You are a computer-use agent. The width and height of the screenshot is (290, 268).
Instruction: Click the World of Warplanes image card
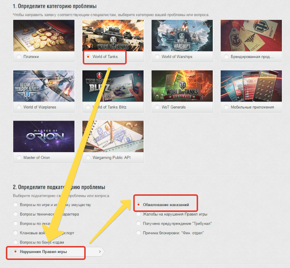coord(44,86)
